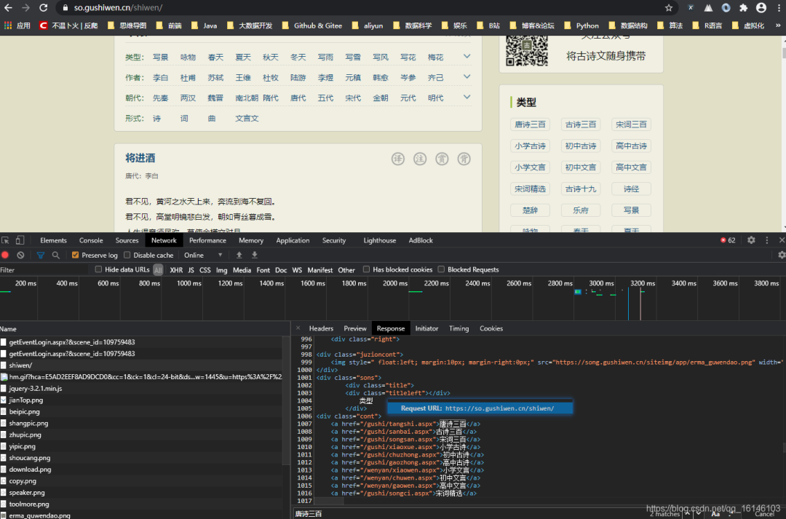The width and height of the screenshot is (786, 519).
Task: Check the Hide data URLs checkbox
Action: 99,270
